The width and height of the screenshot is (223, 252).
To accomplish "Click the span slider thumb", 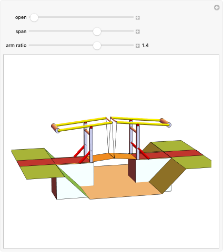I will [x=97, y=31].
